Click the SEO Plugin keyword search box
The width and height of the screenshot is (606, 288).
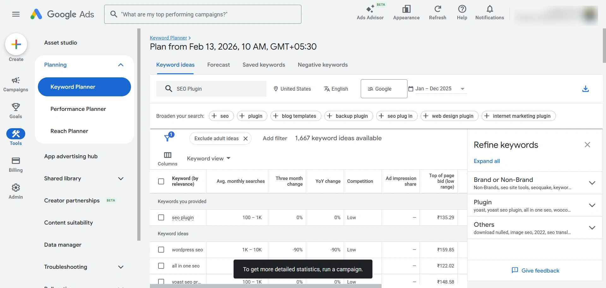(211, 89)
